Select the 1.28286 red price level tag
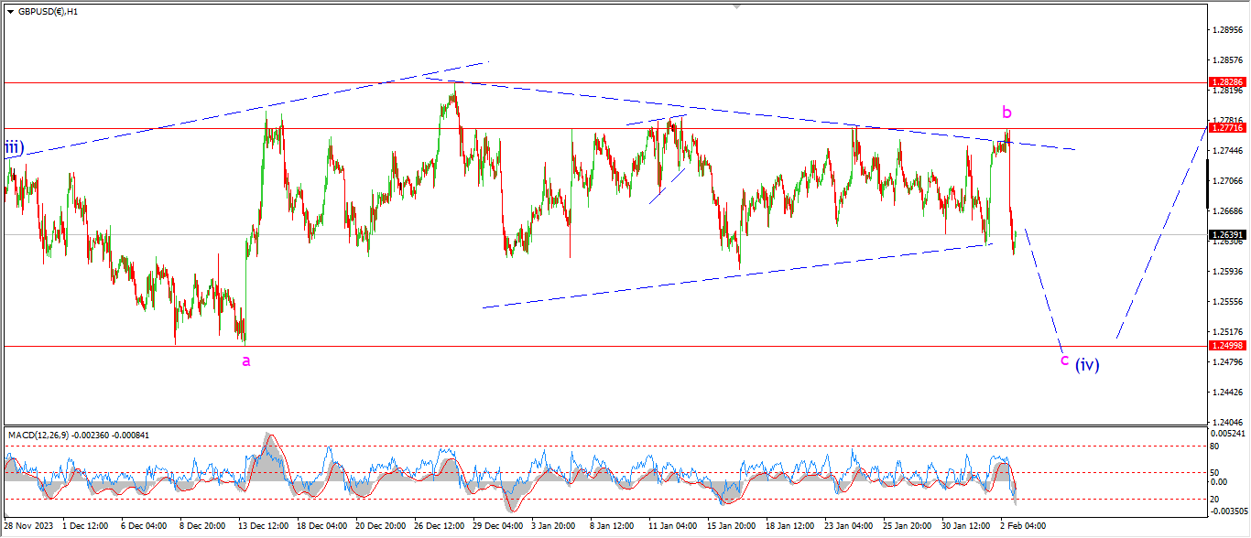The width and height of the screenshot is (1251, 538). [1226, 82]
